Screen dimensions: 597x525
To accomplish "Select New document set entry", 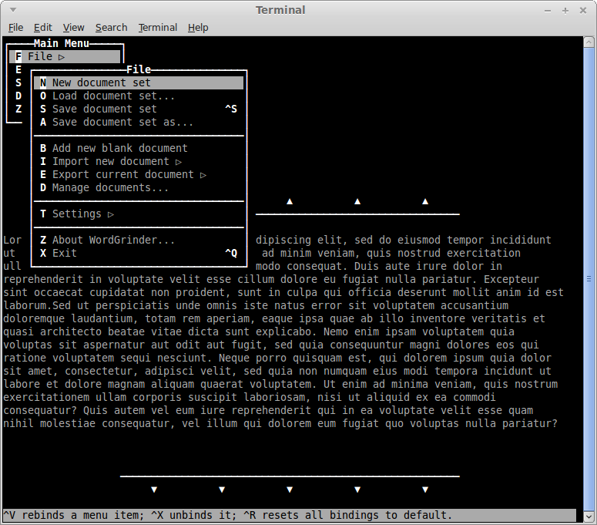I will [101, 82].
